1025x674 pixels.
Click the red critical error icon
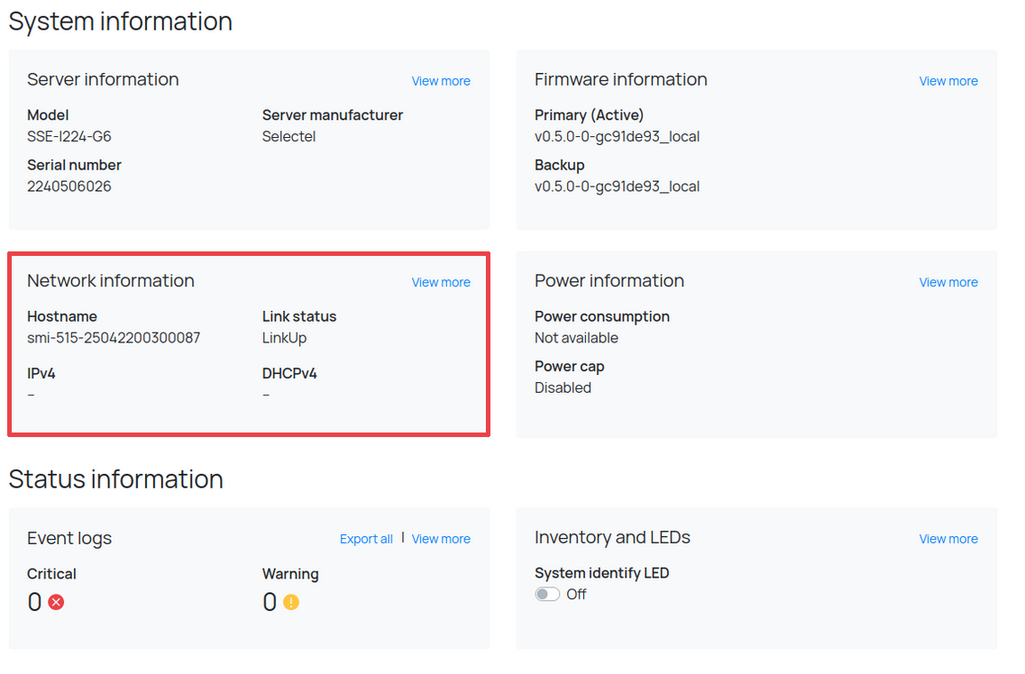(56, 602)
